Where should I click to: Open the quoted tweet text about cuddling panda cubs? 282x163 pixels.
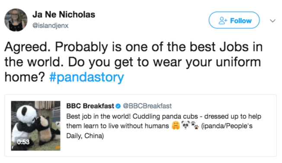tap(163, 126)
